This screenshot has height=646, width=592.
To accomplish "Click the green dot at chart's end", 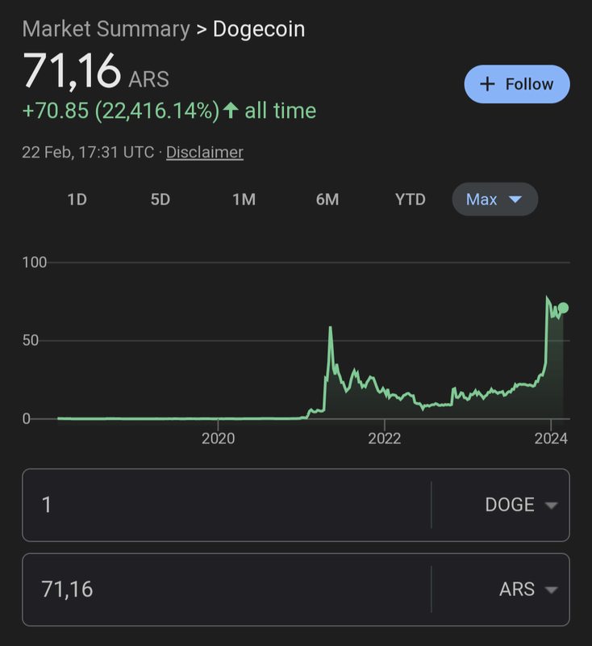I will (x=563, y=308).
